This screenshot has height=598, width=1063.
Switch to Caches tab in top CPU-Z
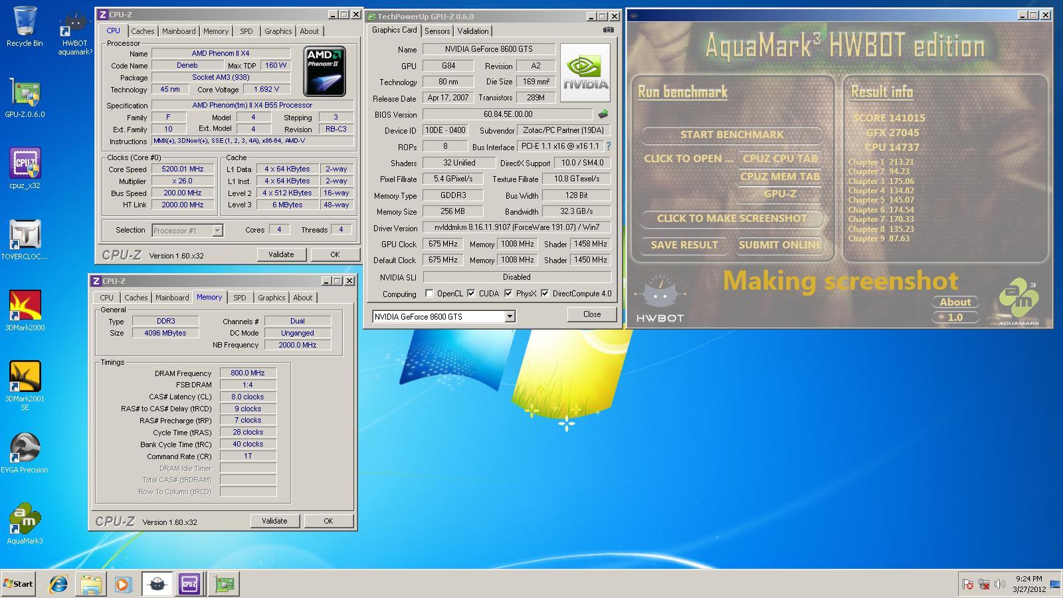pos(142,31)
